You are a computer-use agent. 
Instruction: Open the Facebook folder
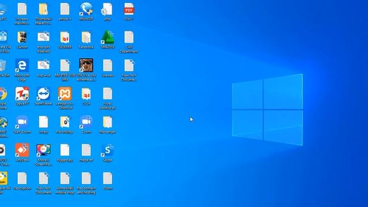[86, 40]
